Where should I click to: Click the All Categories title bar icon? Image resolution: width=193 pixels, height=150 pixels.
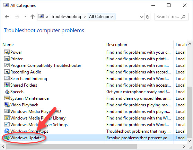click(6, 6)
